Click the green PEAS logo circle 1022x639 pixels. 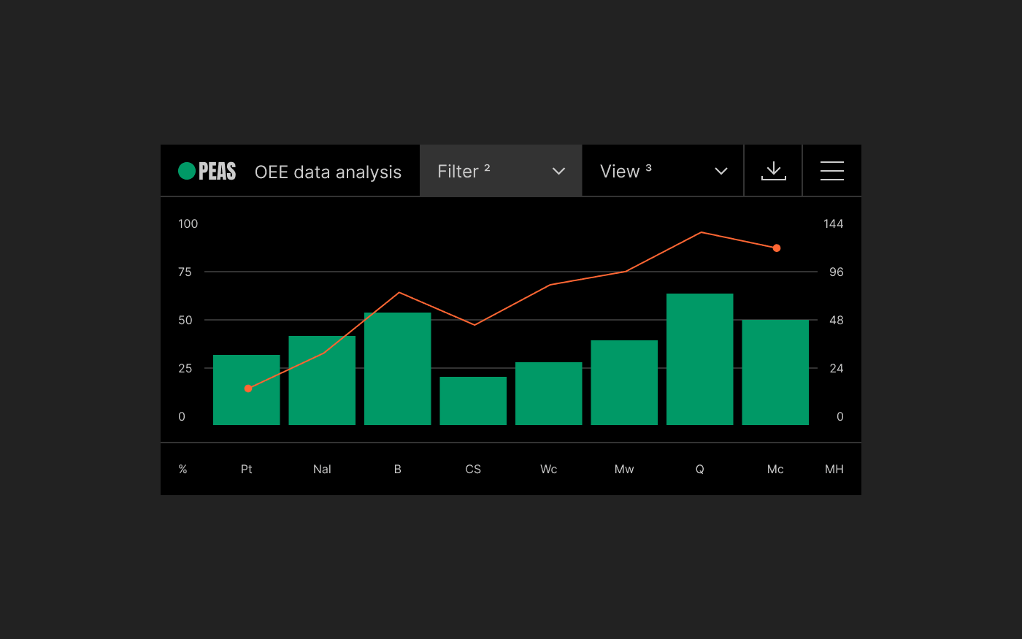coord(187,171)
